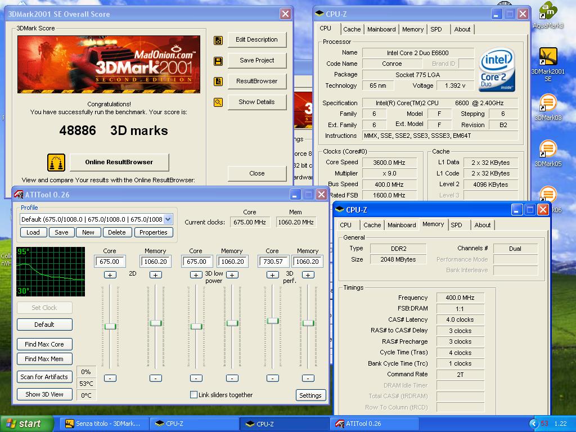Viewport: 576px width, 432px height.
Task: Click the yellow trees icon beside Online ResultBrowser
Action: click(x=56, y=163)
